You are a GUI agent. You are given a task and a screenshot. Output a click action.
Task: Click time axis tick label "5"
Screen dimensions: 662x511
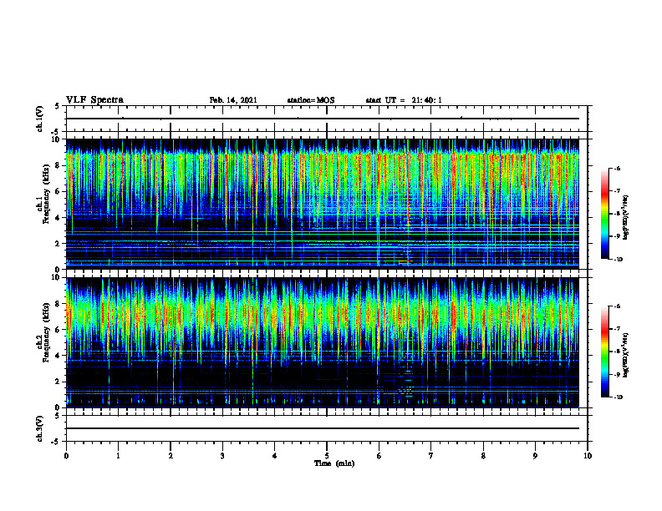coord(327,456)
